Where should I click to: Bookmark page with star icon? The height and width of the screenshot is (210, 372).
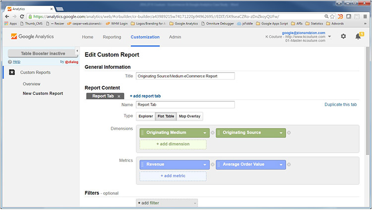[332, 16]
